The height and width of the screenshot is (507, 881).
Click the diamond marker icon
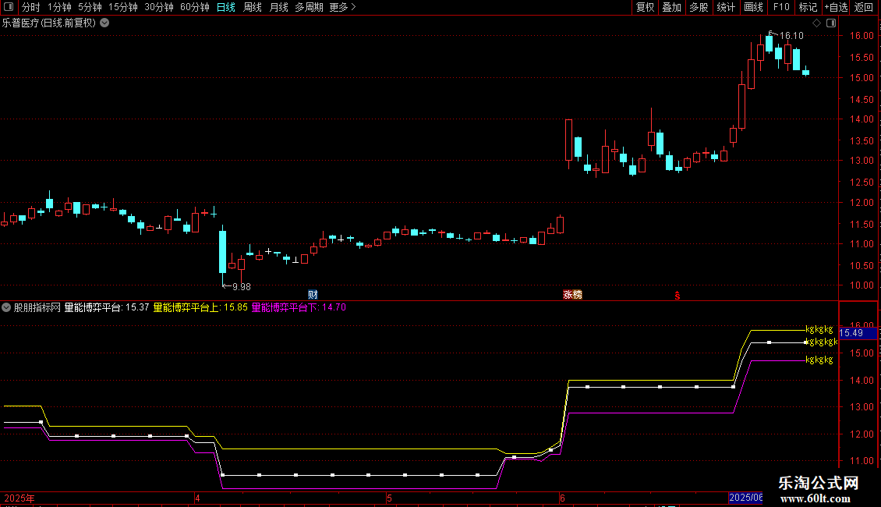point(817,23)
